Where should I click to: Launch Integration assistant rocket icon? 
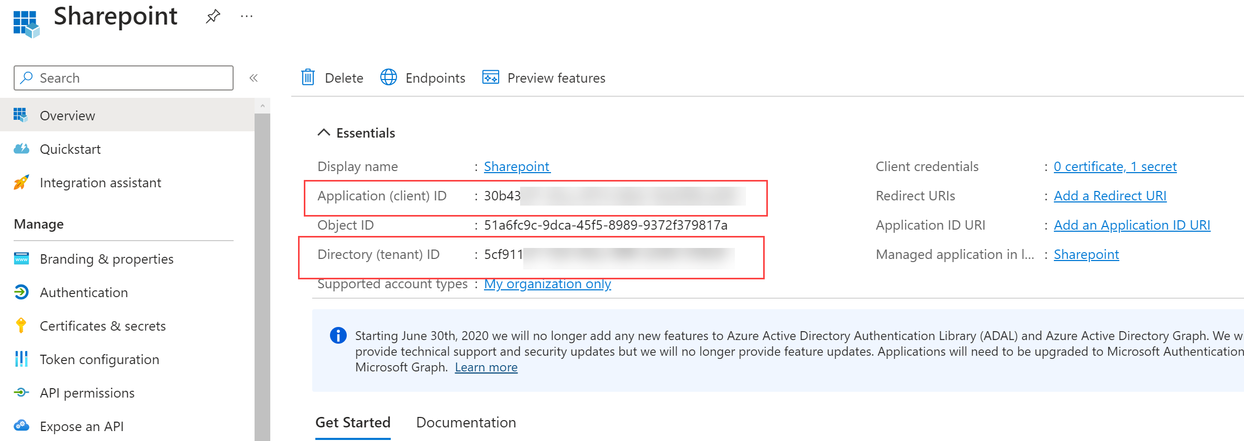tap(21, 183)
